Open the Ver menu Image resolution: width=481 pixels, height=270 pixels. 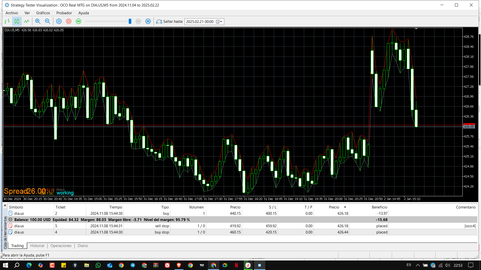coord(27,13)
